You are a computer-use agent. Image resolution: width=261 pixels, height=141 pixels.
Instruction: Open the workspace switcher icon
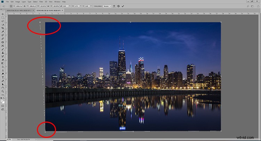click(253, 6)
